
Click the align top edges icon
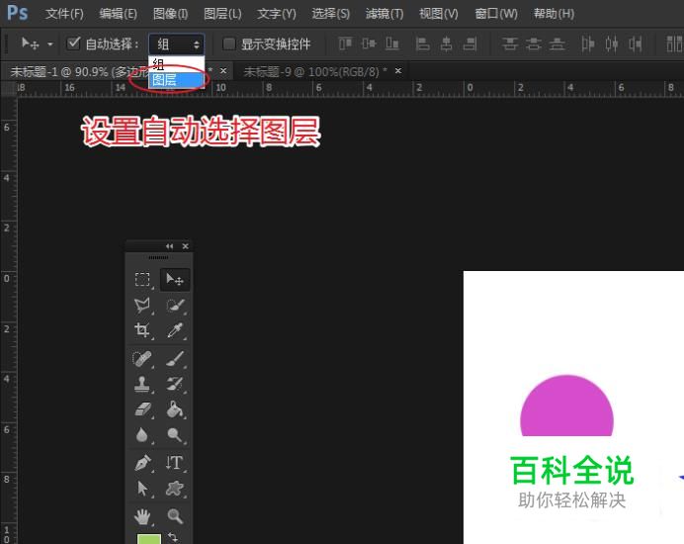point(346,44)
